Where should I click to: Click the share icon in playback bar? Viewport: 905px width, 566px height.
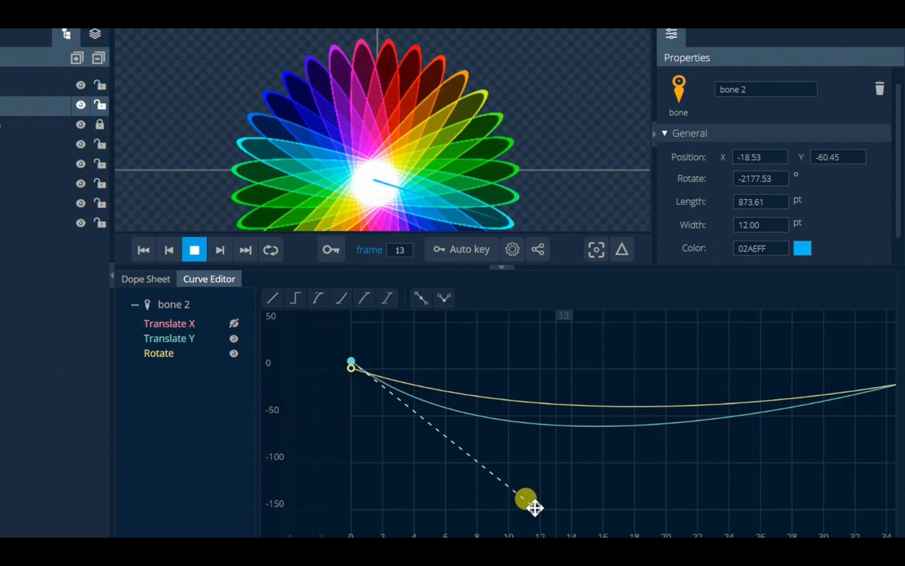coord(537,249)
